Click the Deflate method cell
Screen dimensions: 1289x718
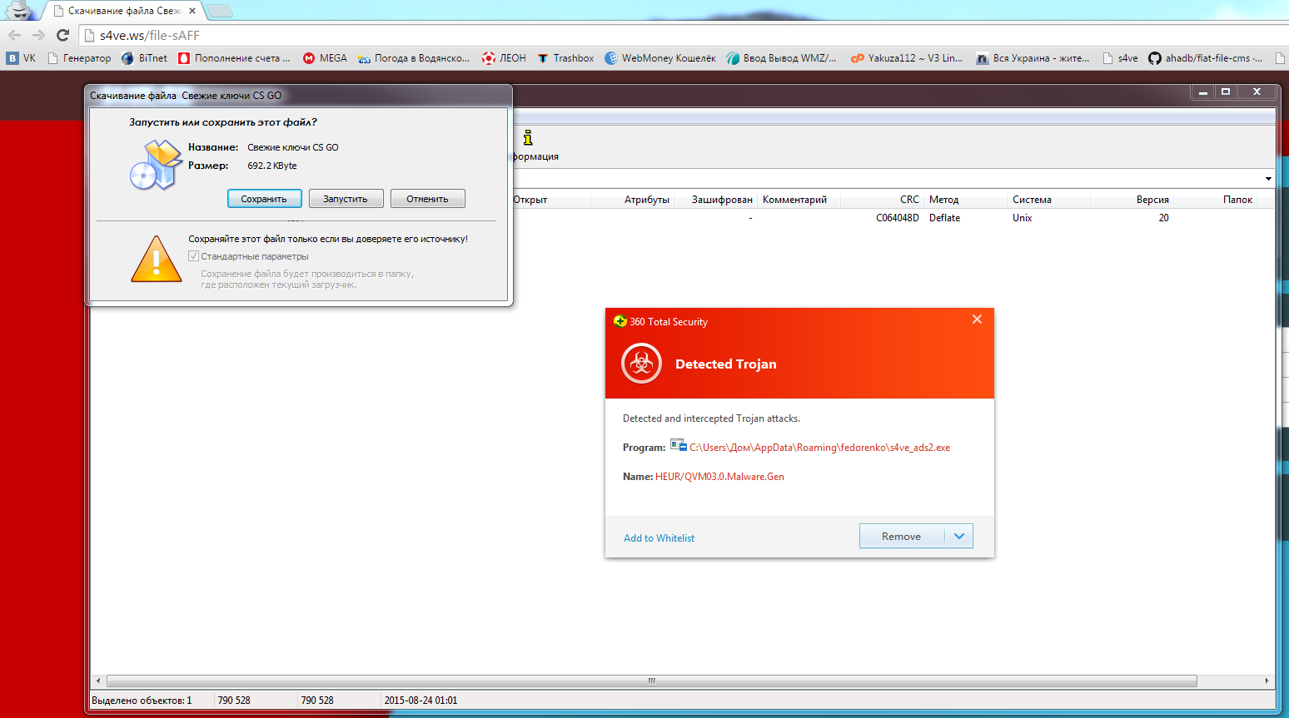click(x=944, y=218)
